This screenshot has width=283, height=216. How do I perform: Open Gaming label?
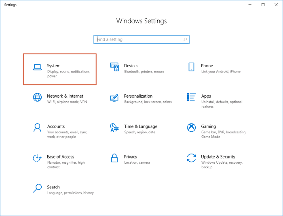pyautogui.click(x=209, y=126)
